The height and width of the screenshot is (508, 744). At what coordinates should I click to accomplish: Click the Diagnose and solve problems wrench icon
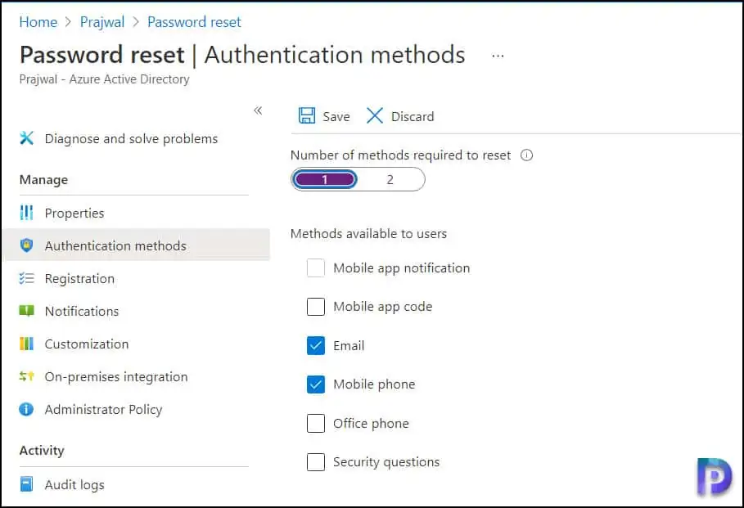click(x=26, y=138)
